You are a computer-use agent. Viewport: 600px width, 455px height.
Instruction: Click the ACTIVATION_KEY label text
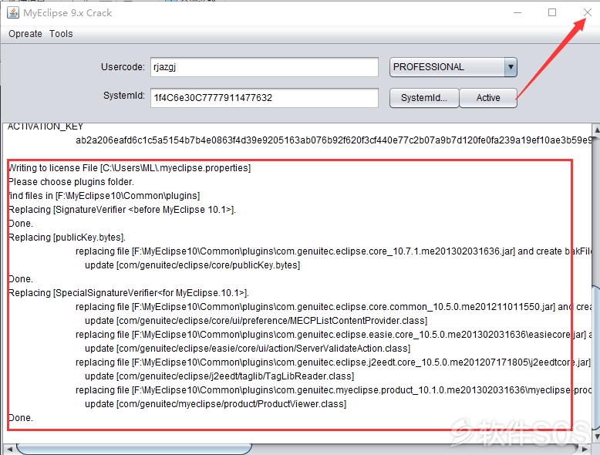click(x=46, y=126)
